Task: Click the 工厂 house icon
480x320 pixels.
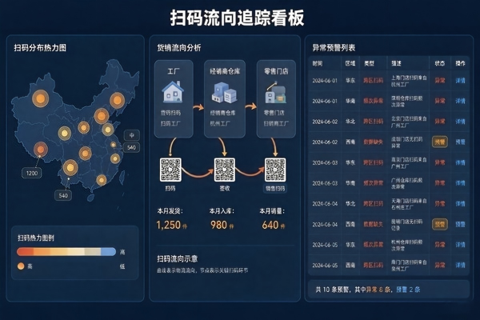Action: pos(173,91)
